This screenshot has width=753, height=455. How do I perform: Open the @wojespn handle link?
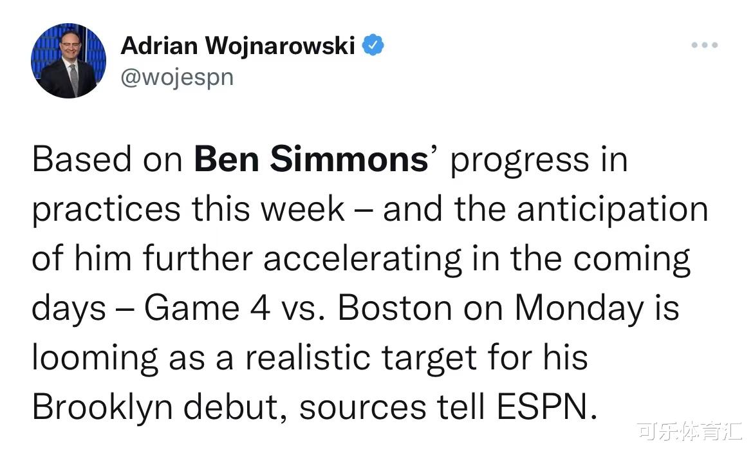click(x=177, y=77)
